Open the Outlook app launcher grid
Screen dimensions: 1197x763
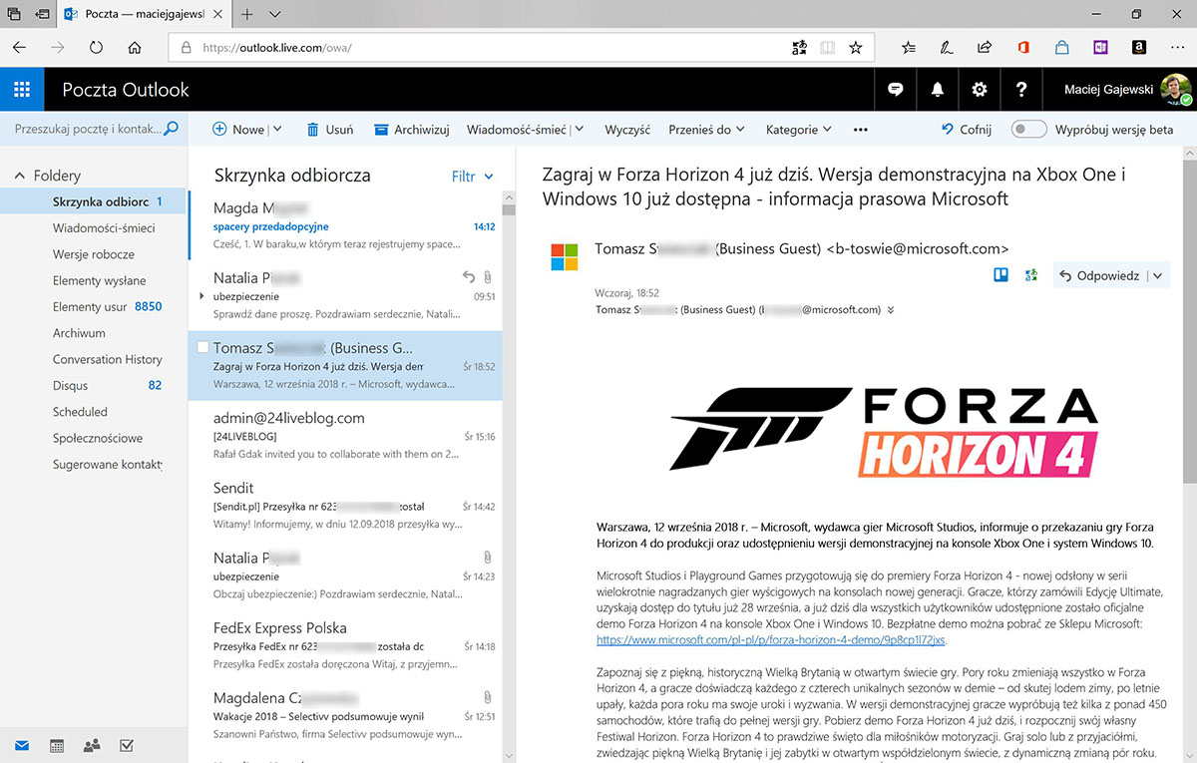(22, 90)
